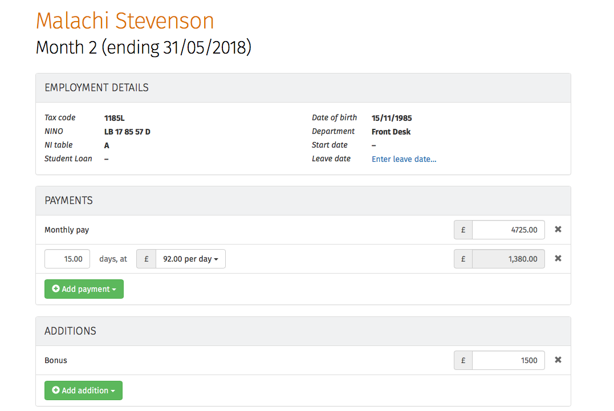The image size is (614, 411).
Task: Click the Bonus amount input
Action: (x=508, y=360)
